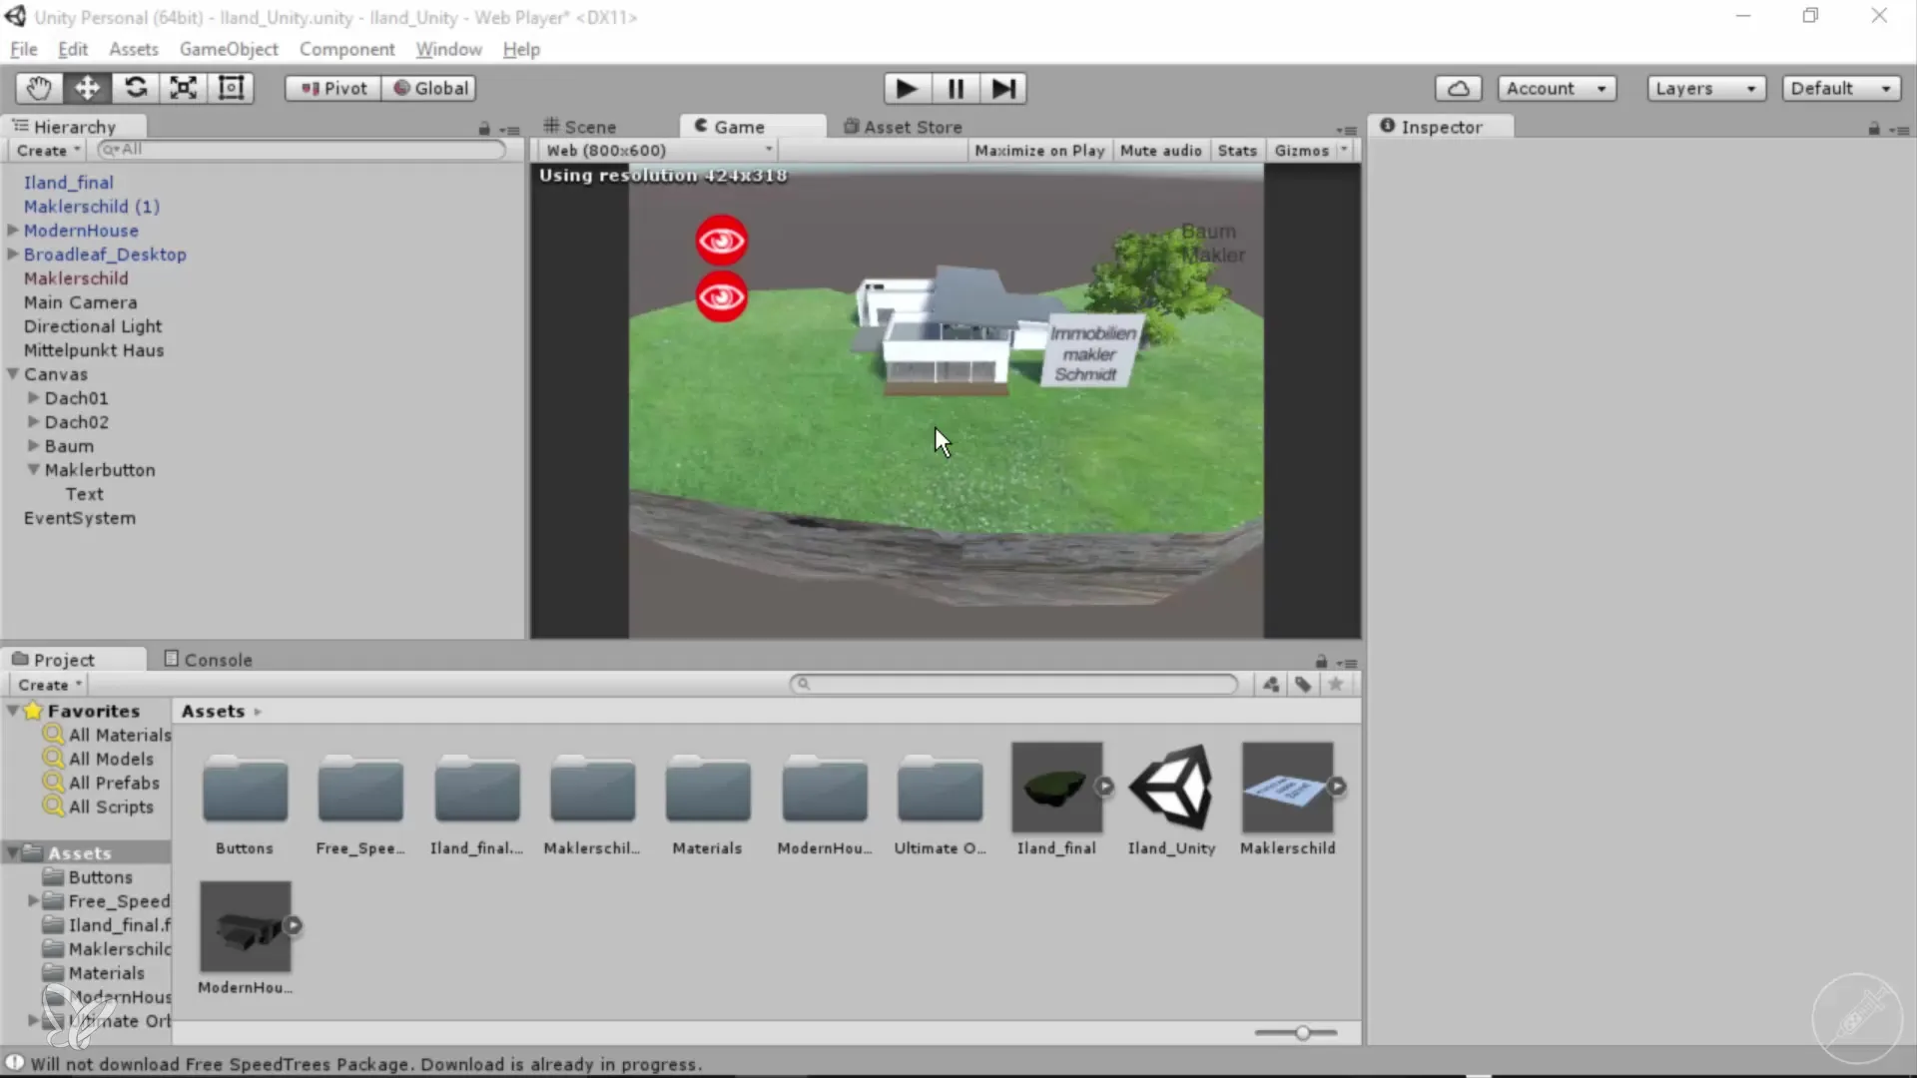The width and height of the screenshot is (1917, 1078).
Task: Start Play mode
Action: click(907, 89)
